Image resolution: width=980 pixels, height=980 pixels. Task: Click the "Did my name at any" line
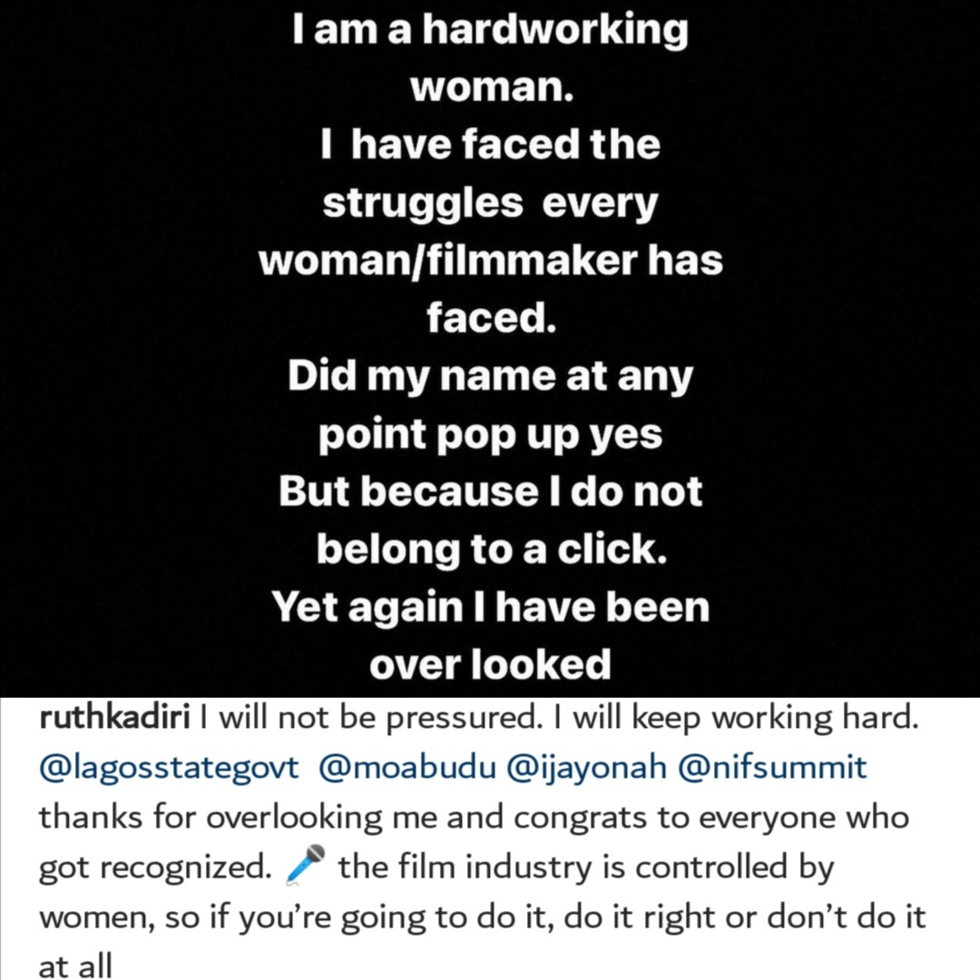coord(490,377)
